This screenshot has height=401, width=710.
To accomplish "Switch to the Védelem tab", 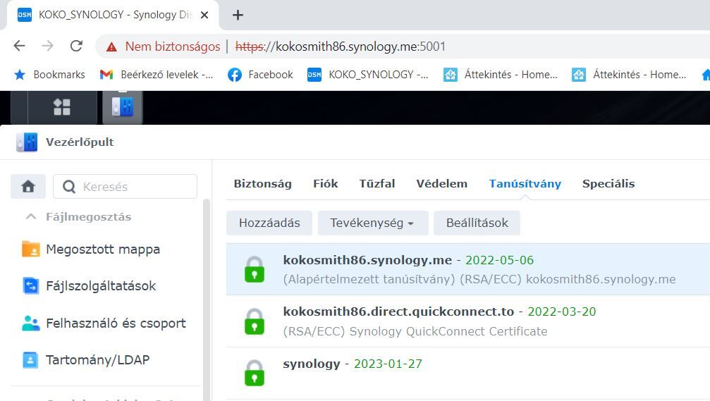I will tap(442, 184).
